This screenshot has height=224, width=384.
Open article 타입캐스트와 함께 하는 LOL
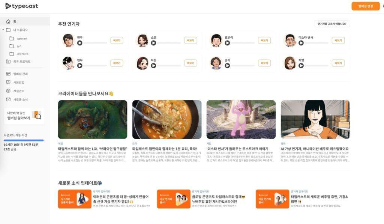pos(93,149)
